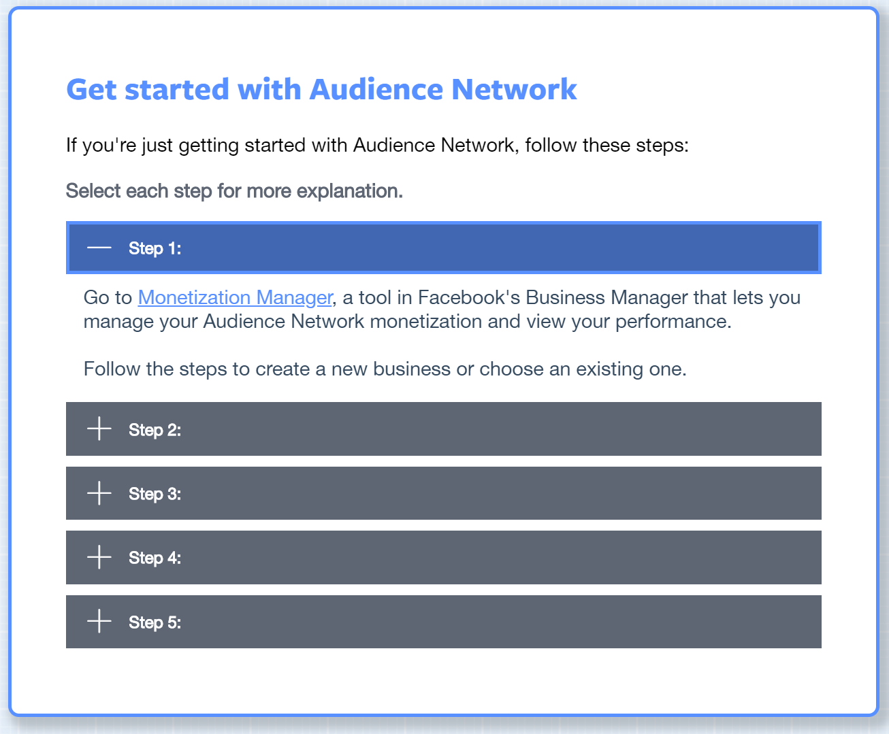Select the 'Step 1:' label text
Screen dimensions: 889x734
pos(155,248)
